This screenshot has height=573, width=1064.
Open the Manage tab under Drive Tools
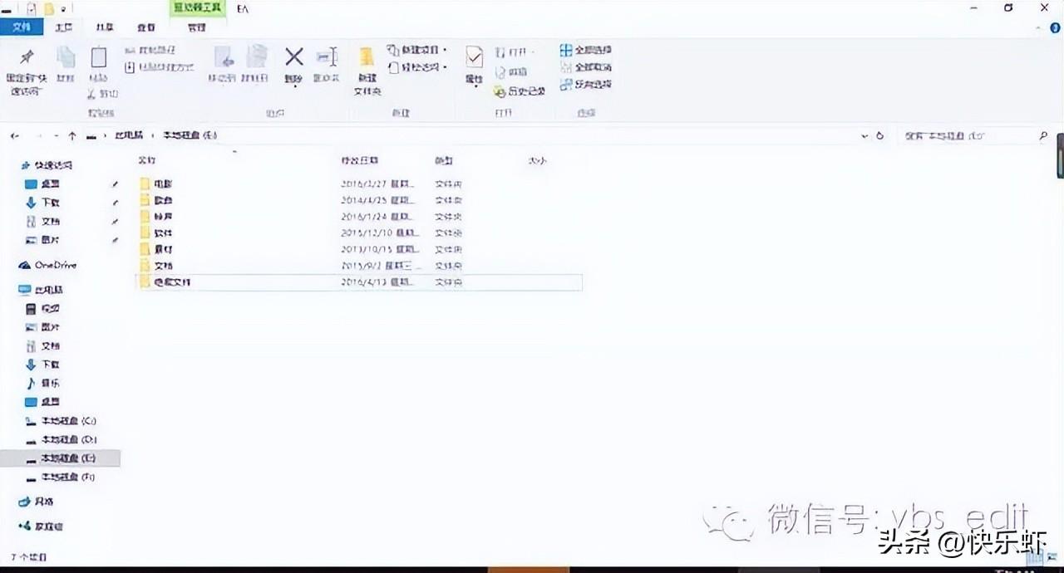[x=197, y=27]
